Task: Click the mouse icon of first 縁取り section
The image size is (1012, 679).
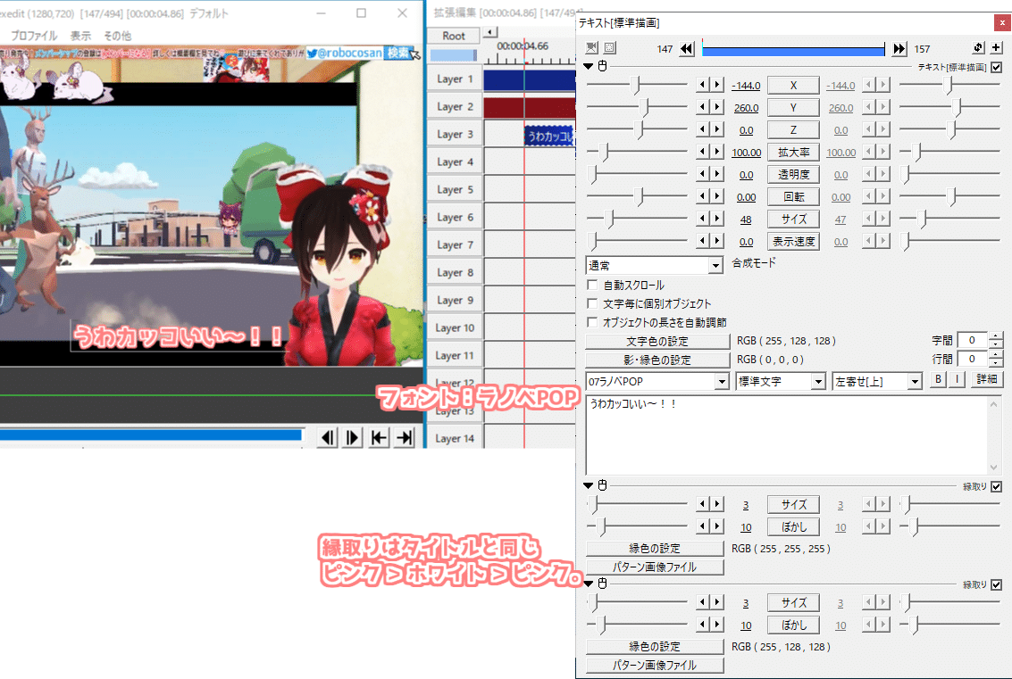Action: tap(603, 484)
